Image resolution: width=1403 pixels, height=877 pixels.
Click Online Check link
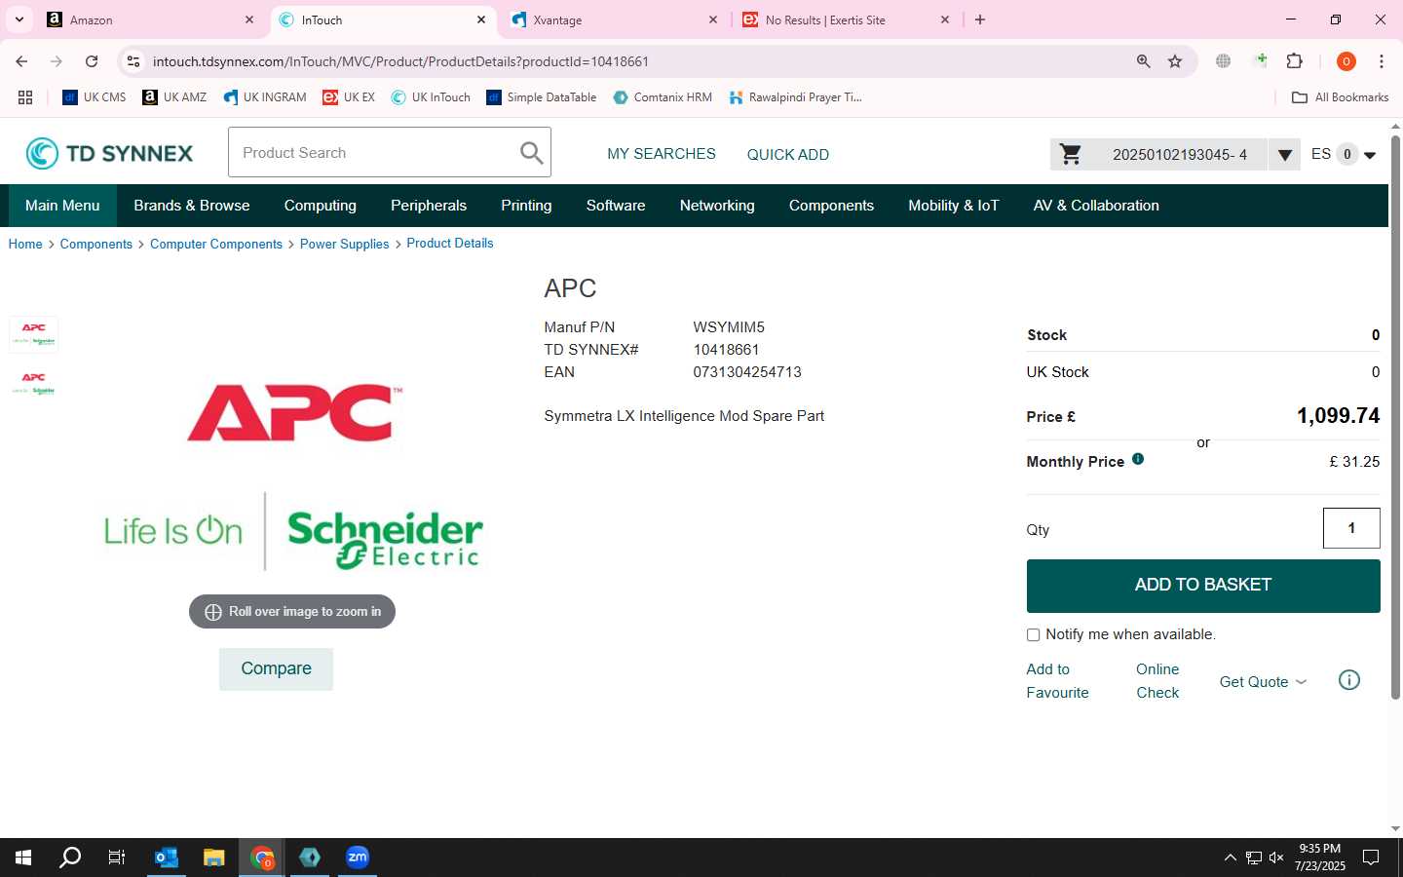tap(1157, 681)
